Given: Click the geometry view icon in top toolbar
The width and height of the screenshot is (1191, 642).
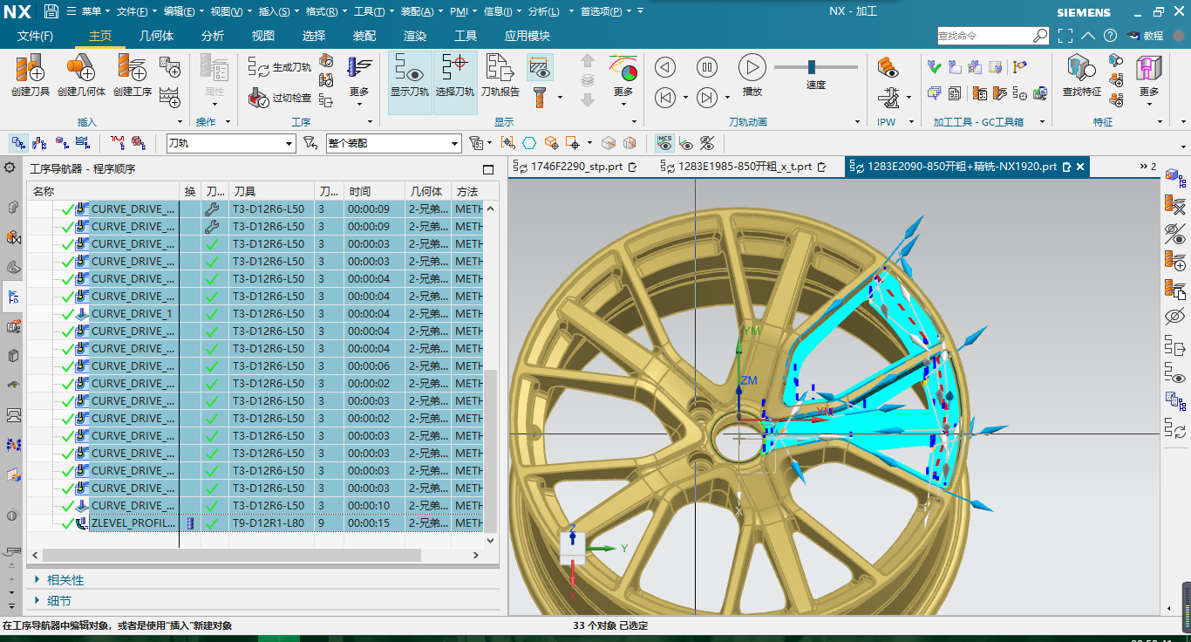Looking at the screenshot, I should pyautogui.click(x=61, y=143).
